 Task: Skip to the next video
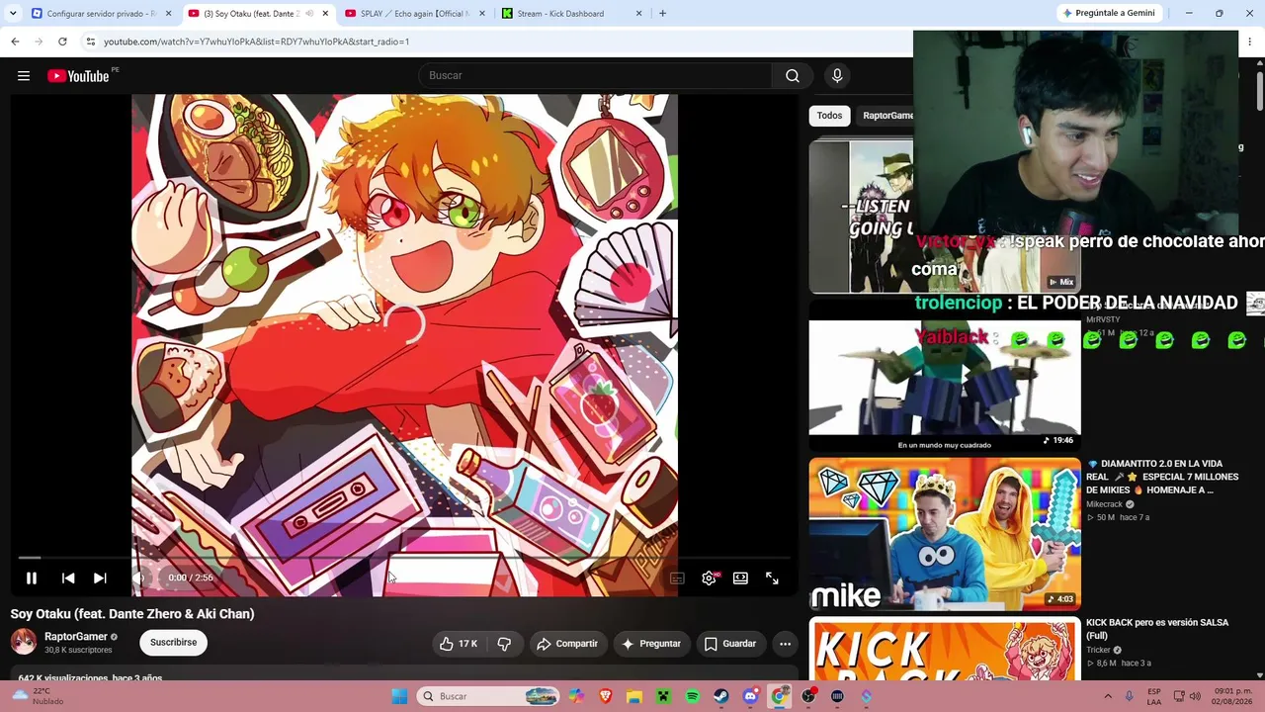click(x=100, y=578)
